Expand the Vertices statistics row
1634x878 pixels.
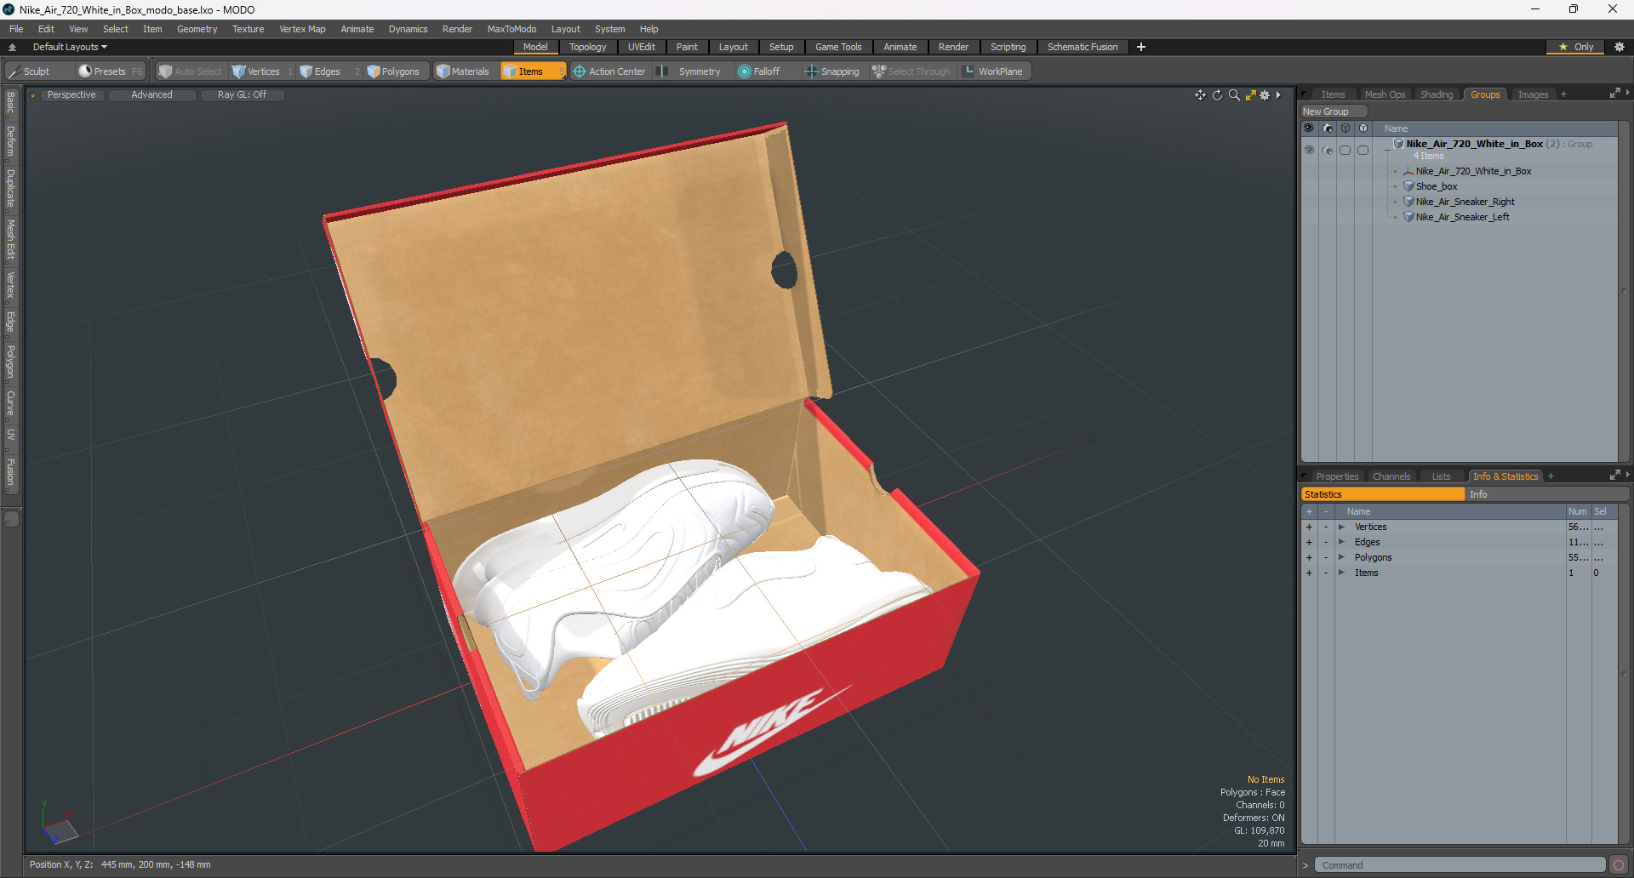(x=1341, y=527)
